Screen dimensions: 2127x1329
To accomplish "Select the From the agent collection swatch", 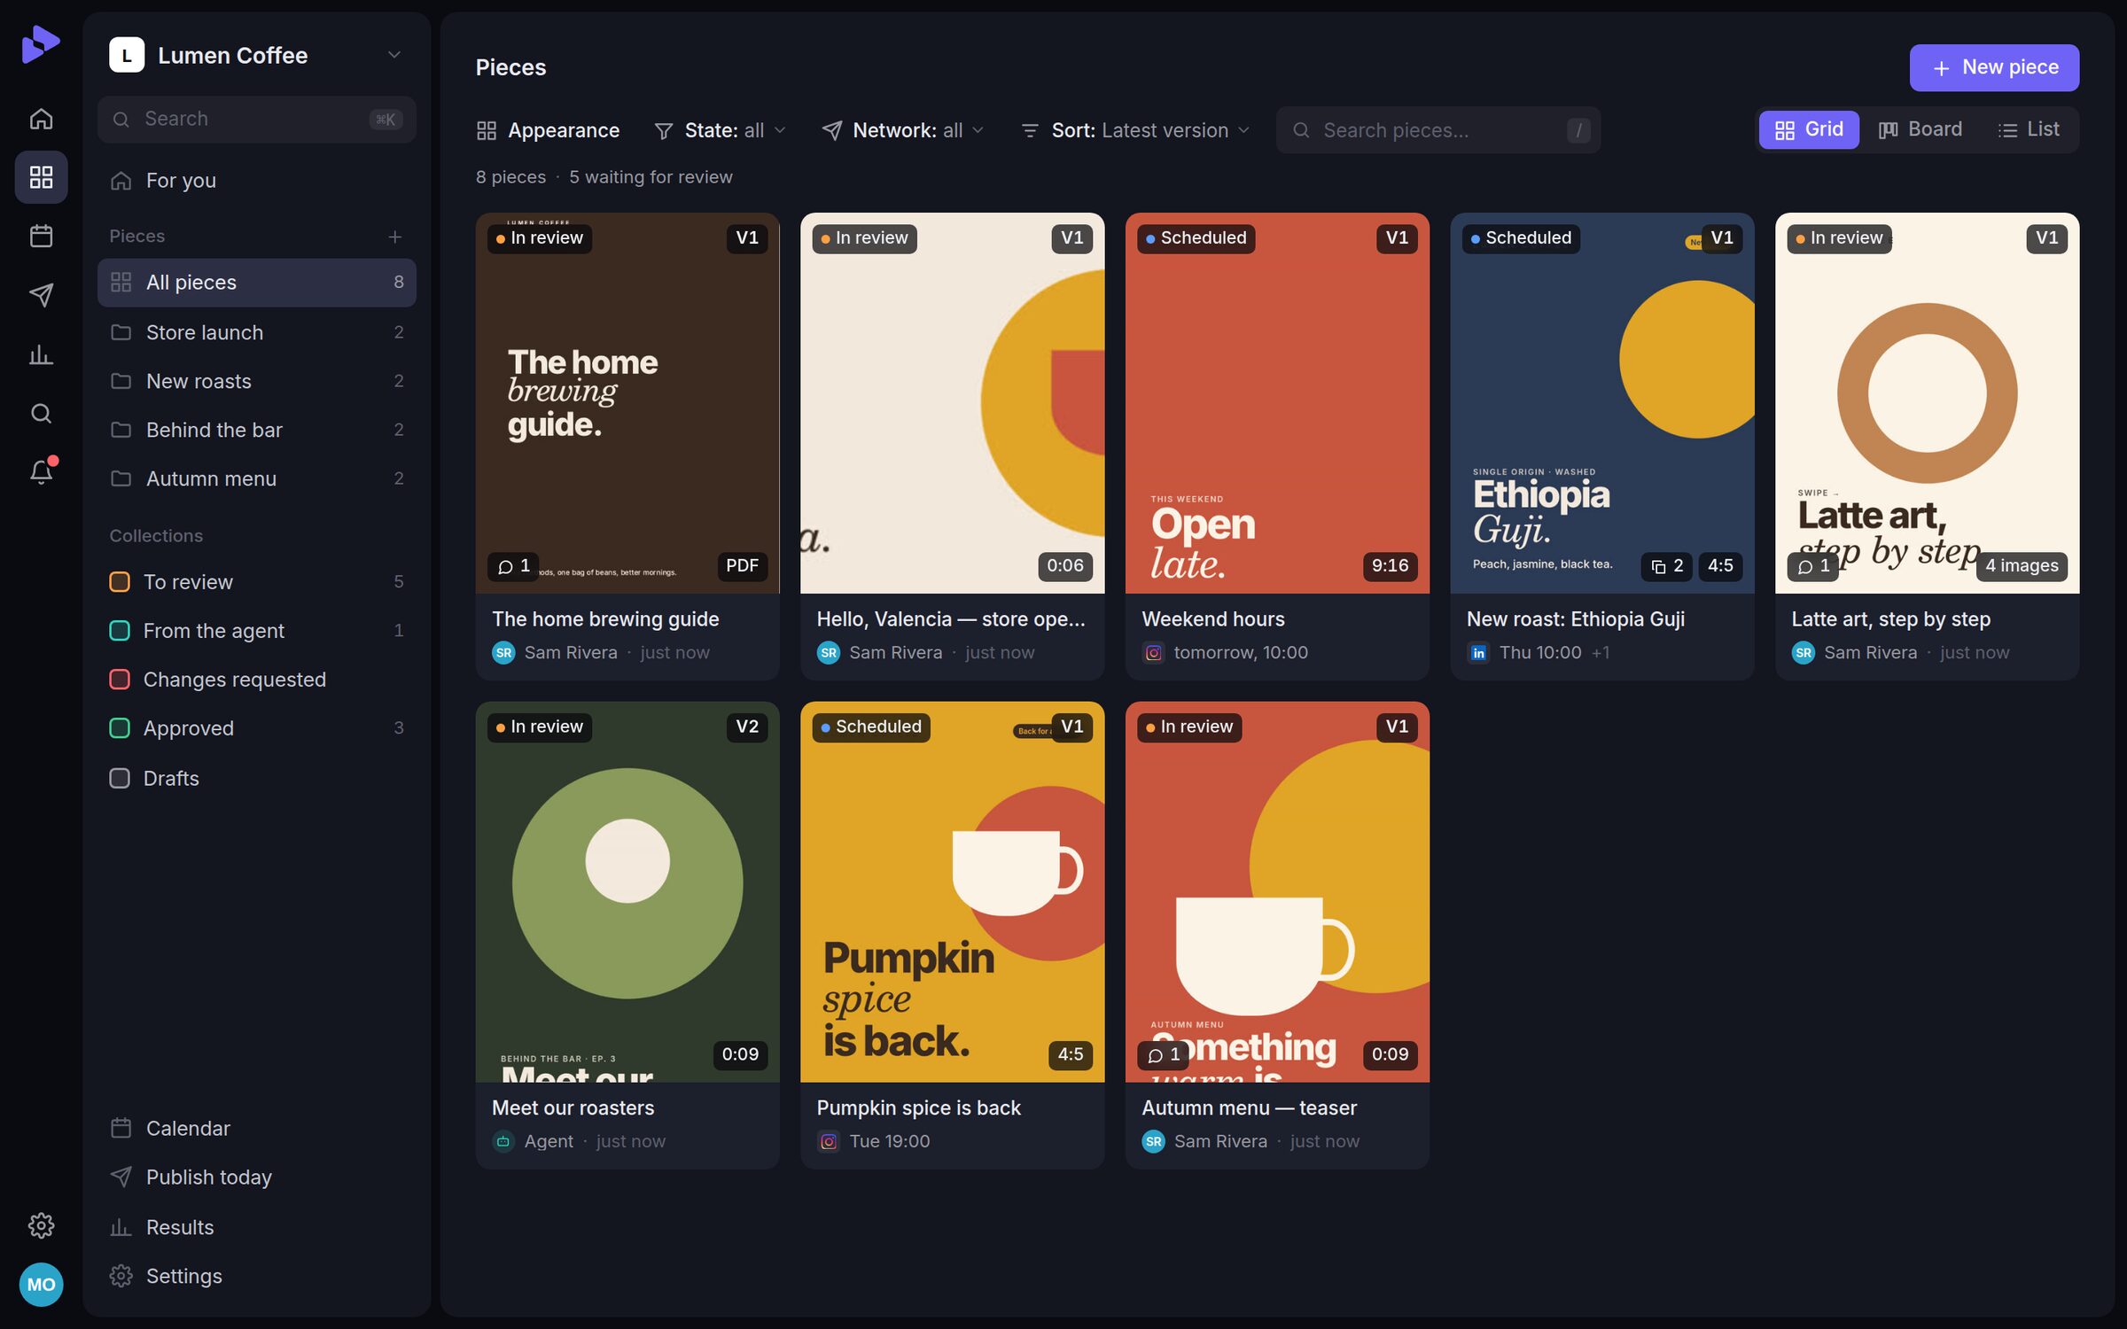I will tap(120, 631).
